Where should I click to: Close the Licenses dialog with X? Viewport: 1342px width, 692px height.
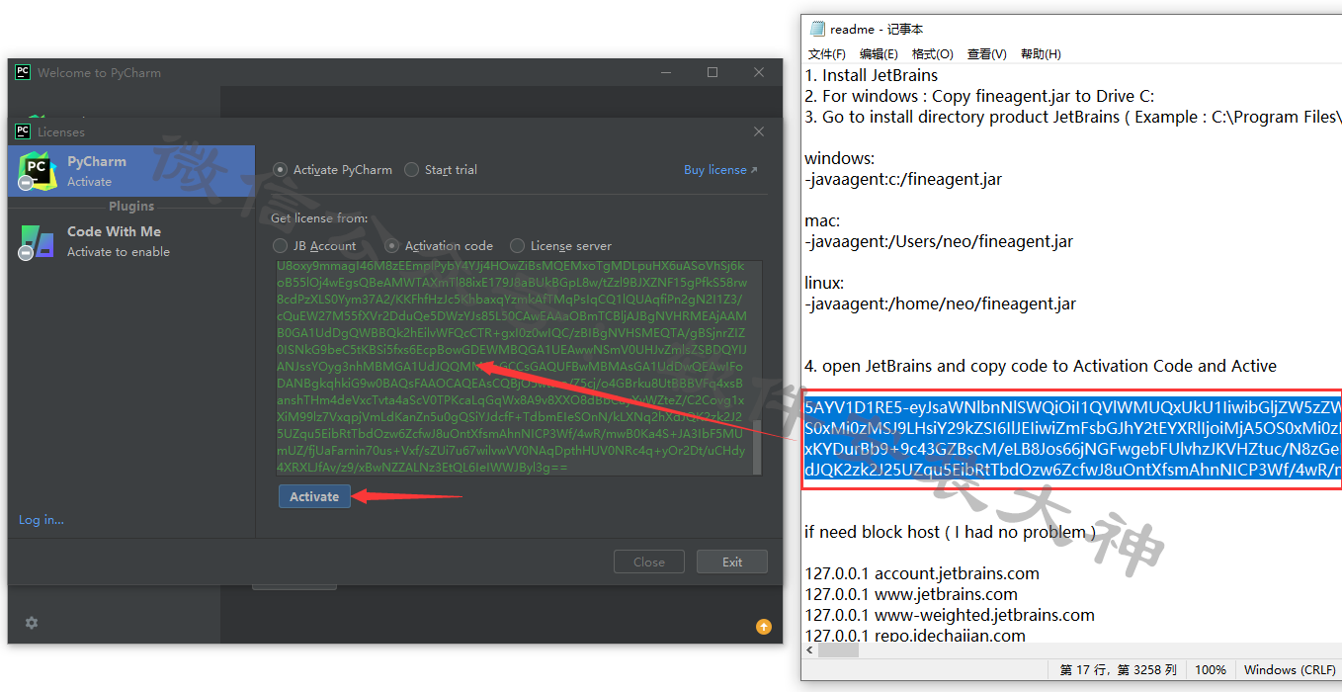click(759, 131)
